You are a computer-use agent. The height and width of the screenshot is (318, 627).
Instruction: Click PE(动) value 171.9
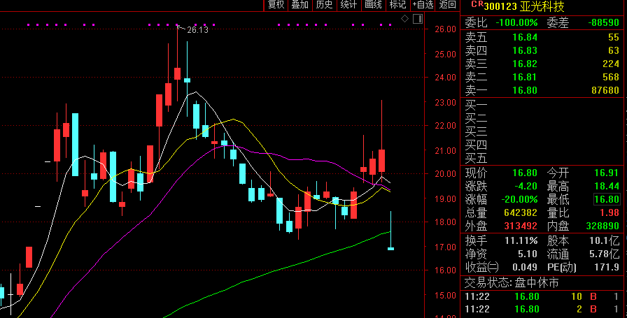(x=607, y=267)
